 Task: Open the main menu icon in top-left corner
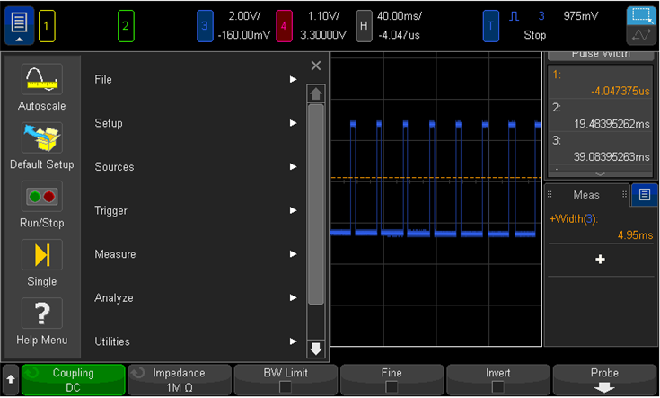pyautogui.click(x=19, y=25)
